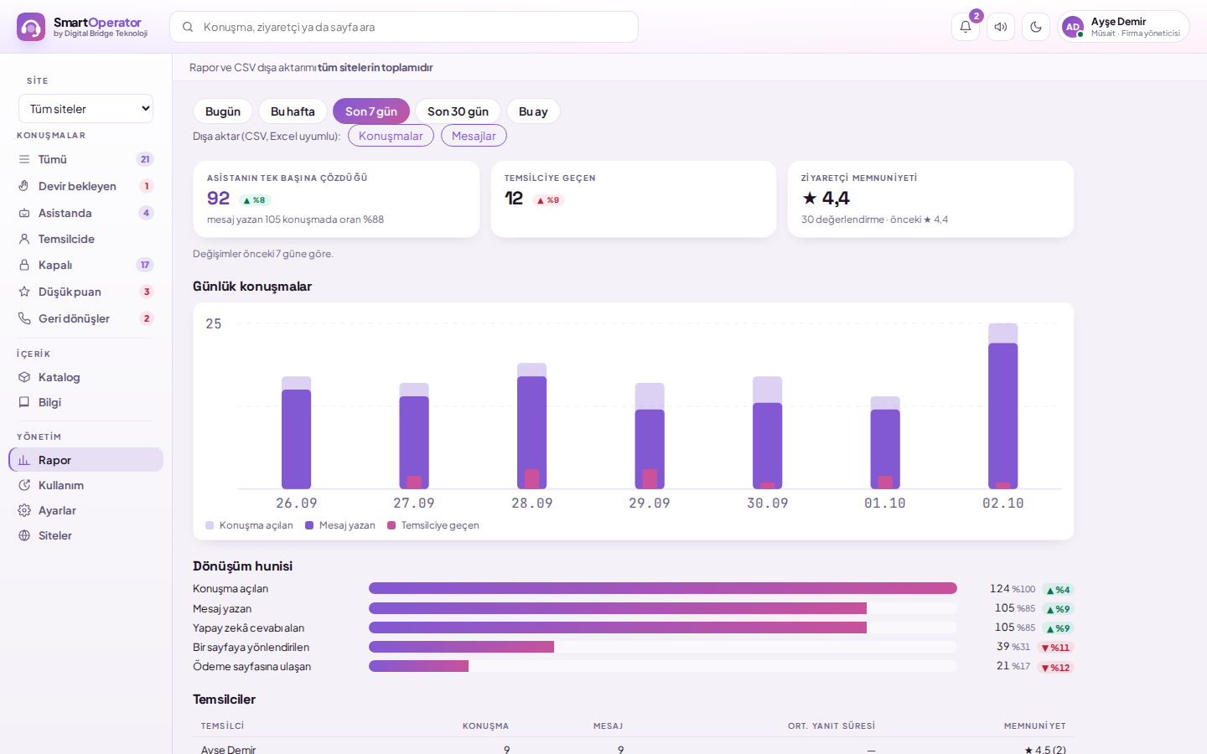This screenshot has height=754, width=1207.
Task: Click the 02.10 chart bar
Action: point(1002,406)
